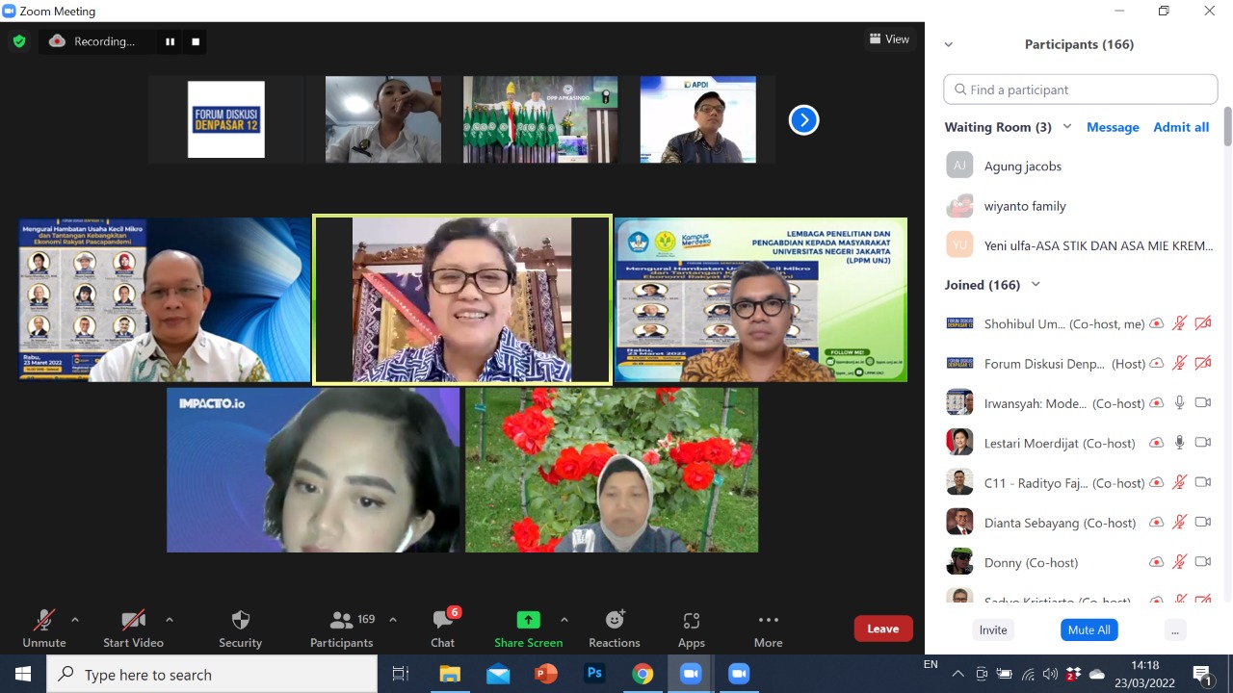Open the View layout menu

889,39
